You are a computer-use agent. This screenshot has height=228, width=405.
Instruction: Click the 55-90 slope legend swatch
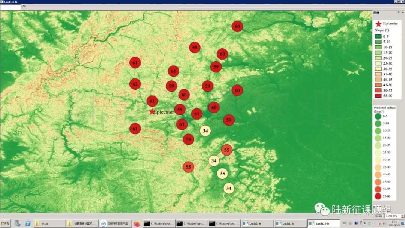pyautogui.click(x=378, y=96)
